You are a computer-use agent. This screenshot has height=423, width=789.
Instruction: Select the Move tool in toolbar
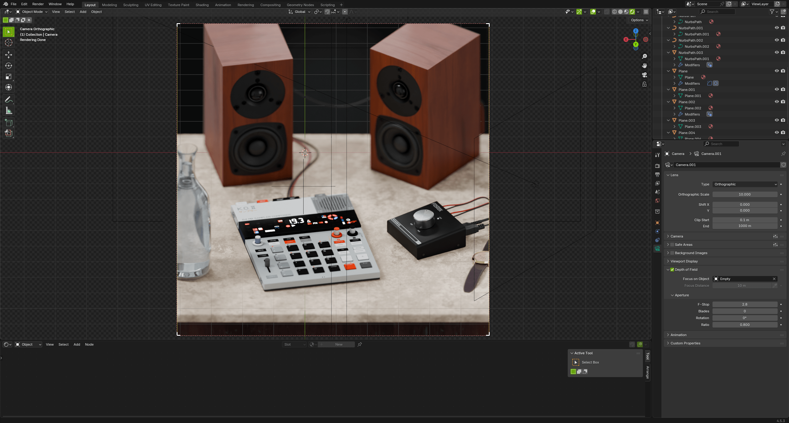click(x=9, y=55)
